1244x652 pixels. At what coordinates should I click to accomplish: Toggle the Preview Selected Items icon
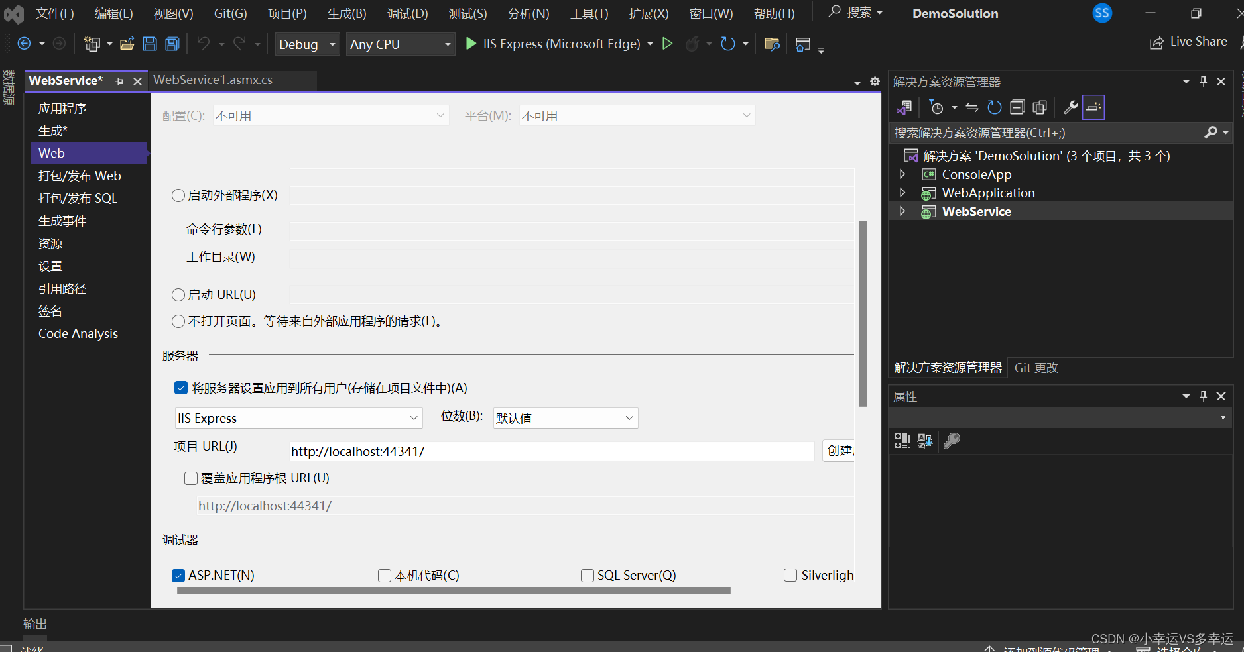(1093, 107)
